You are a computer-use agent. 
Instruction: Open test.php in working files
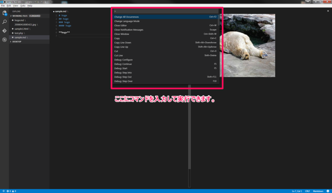[29, 33]
